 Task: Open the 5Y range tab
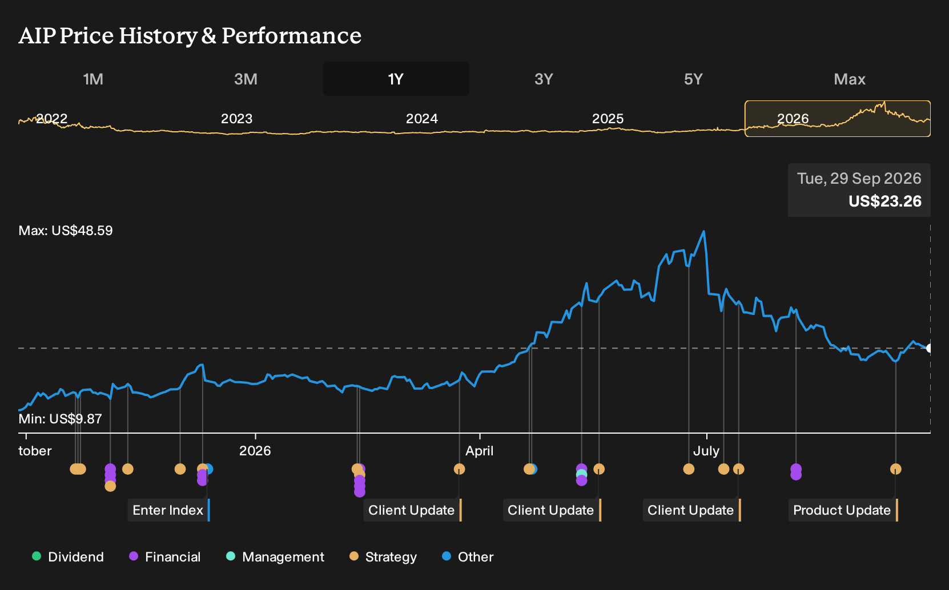(693, 79)
